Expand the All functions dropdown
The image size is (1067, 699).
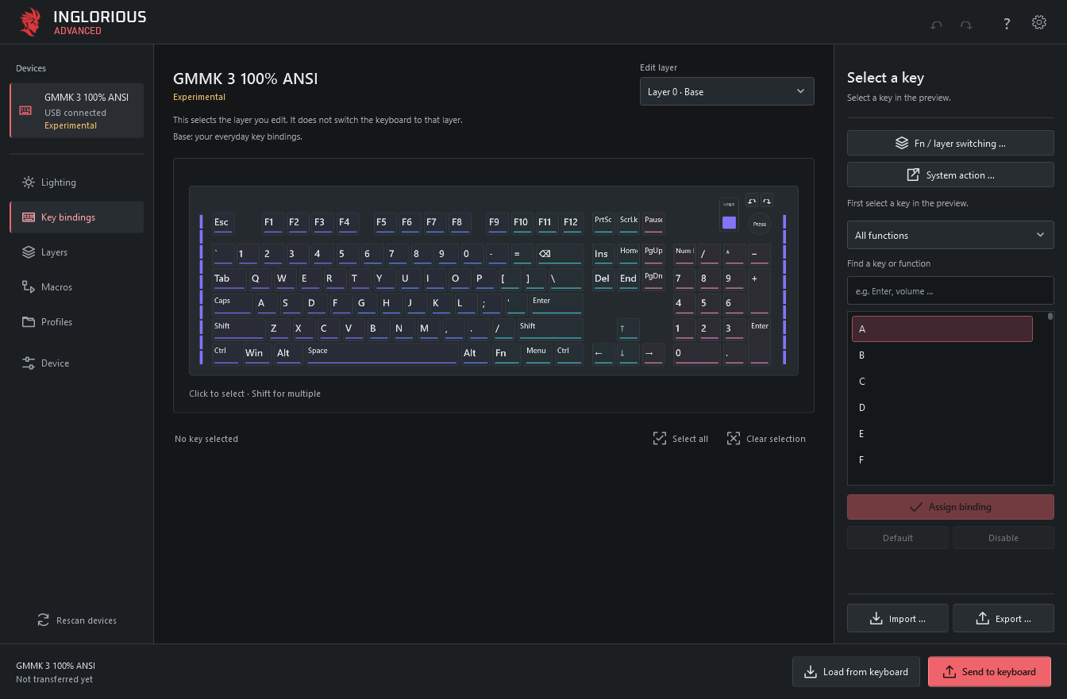(x=950, y=235)
